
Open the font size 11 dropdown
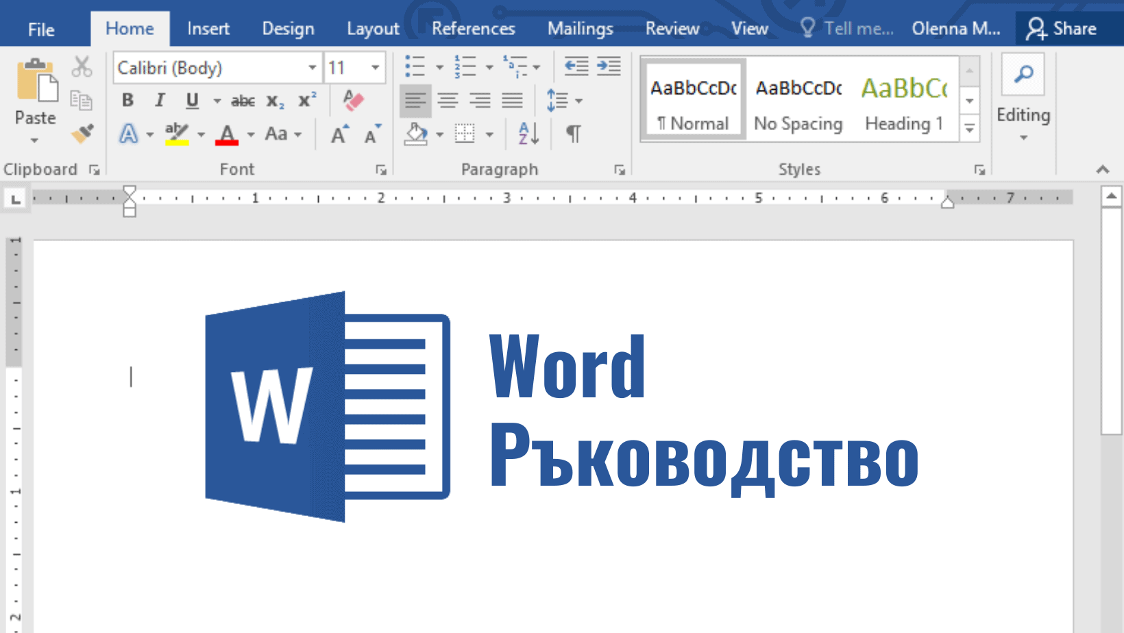click(375, 67)
